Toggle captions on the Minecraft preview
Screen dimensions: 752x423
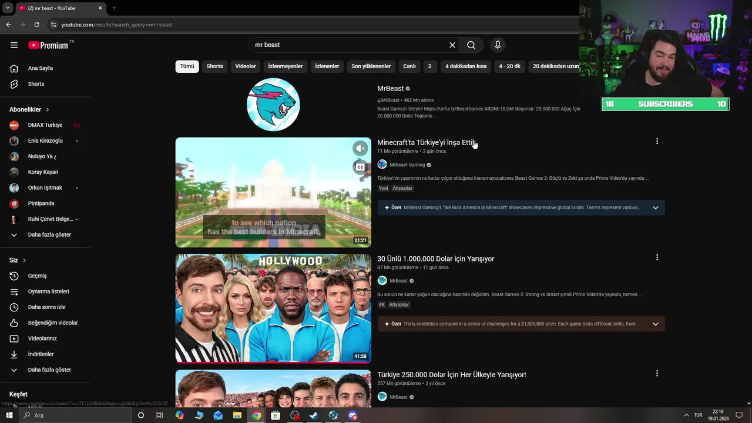360,167
